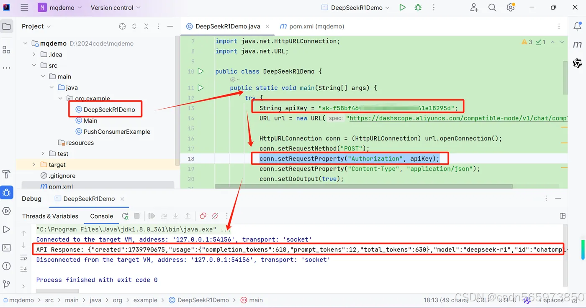Start debugging with the bug icon

418,8
